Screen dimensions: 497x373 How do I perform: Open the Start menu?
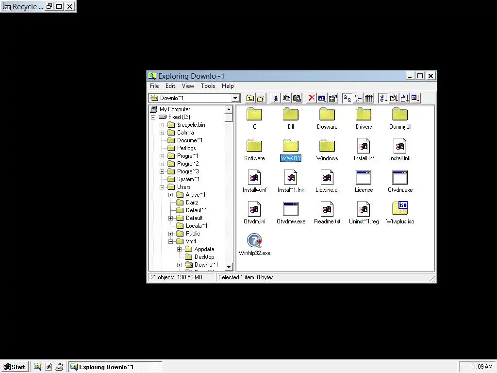tap(14, 367)
